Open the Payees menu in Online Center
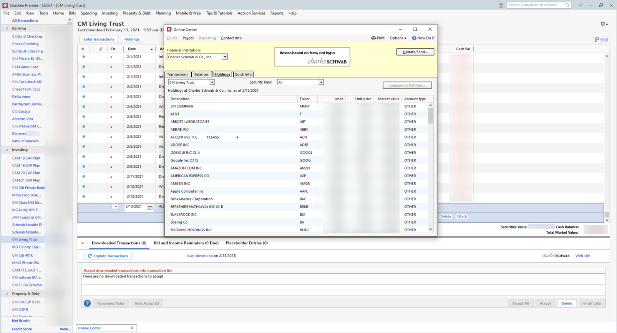Screen dimensions: 617x333 pyautogui.click(x=188, y=38)
